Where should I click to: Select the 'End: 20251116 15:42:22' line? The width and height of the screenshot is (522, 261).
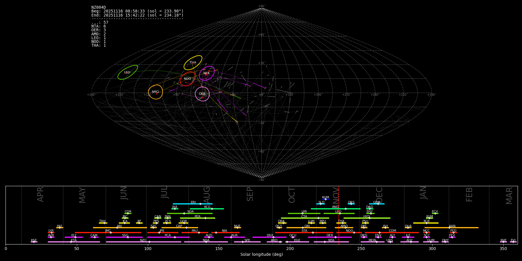137,15
